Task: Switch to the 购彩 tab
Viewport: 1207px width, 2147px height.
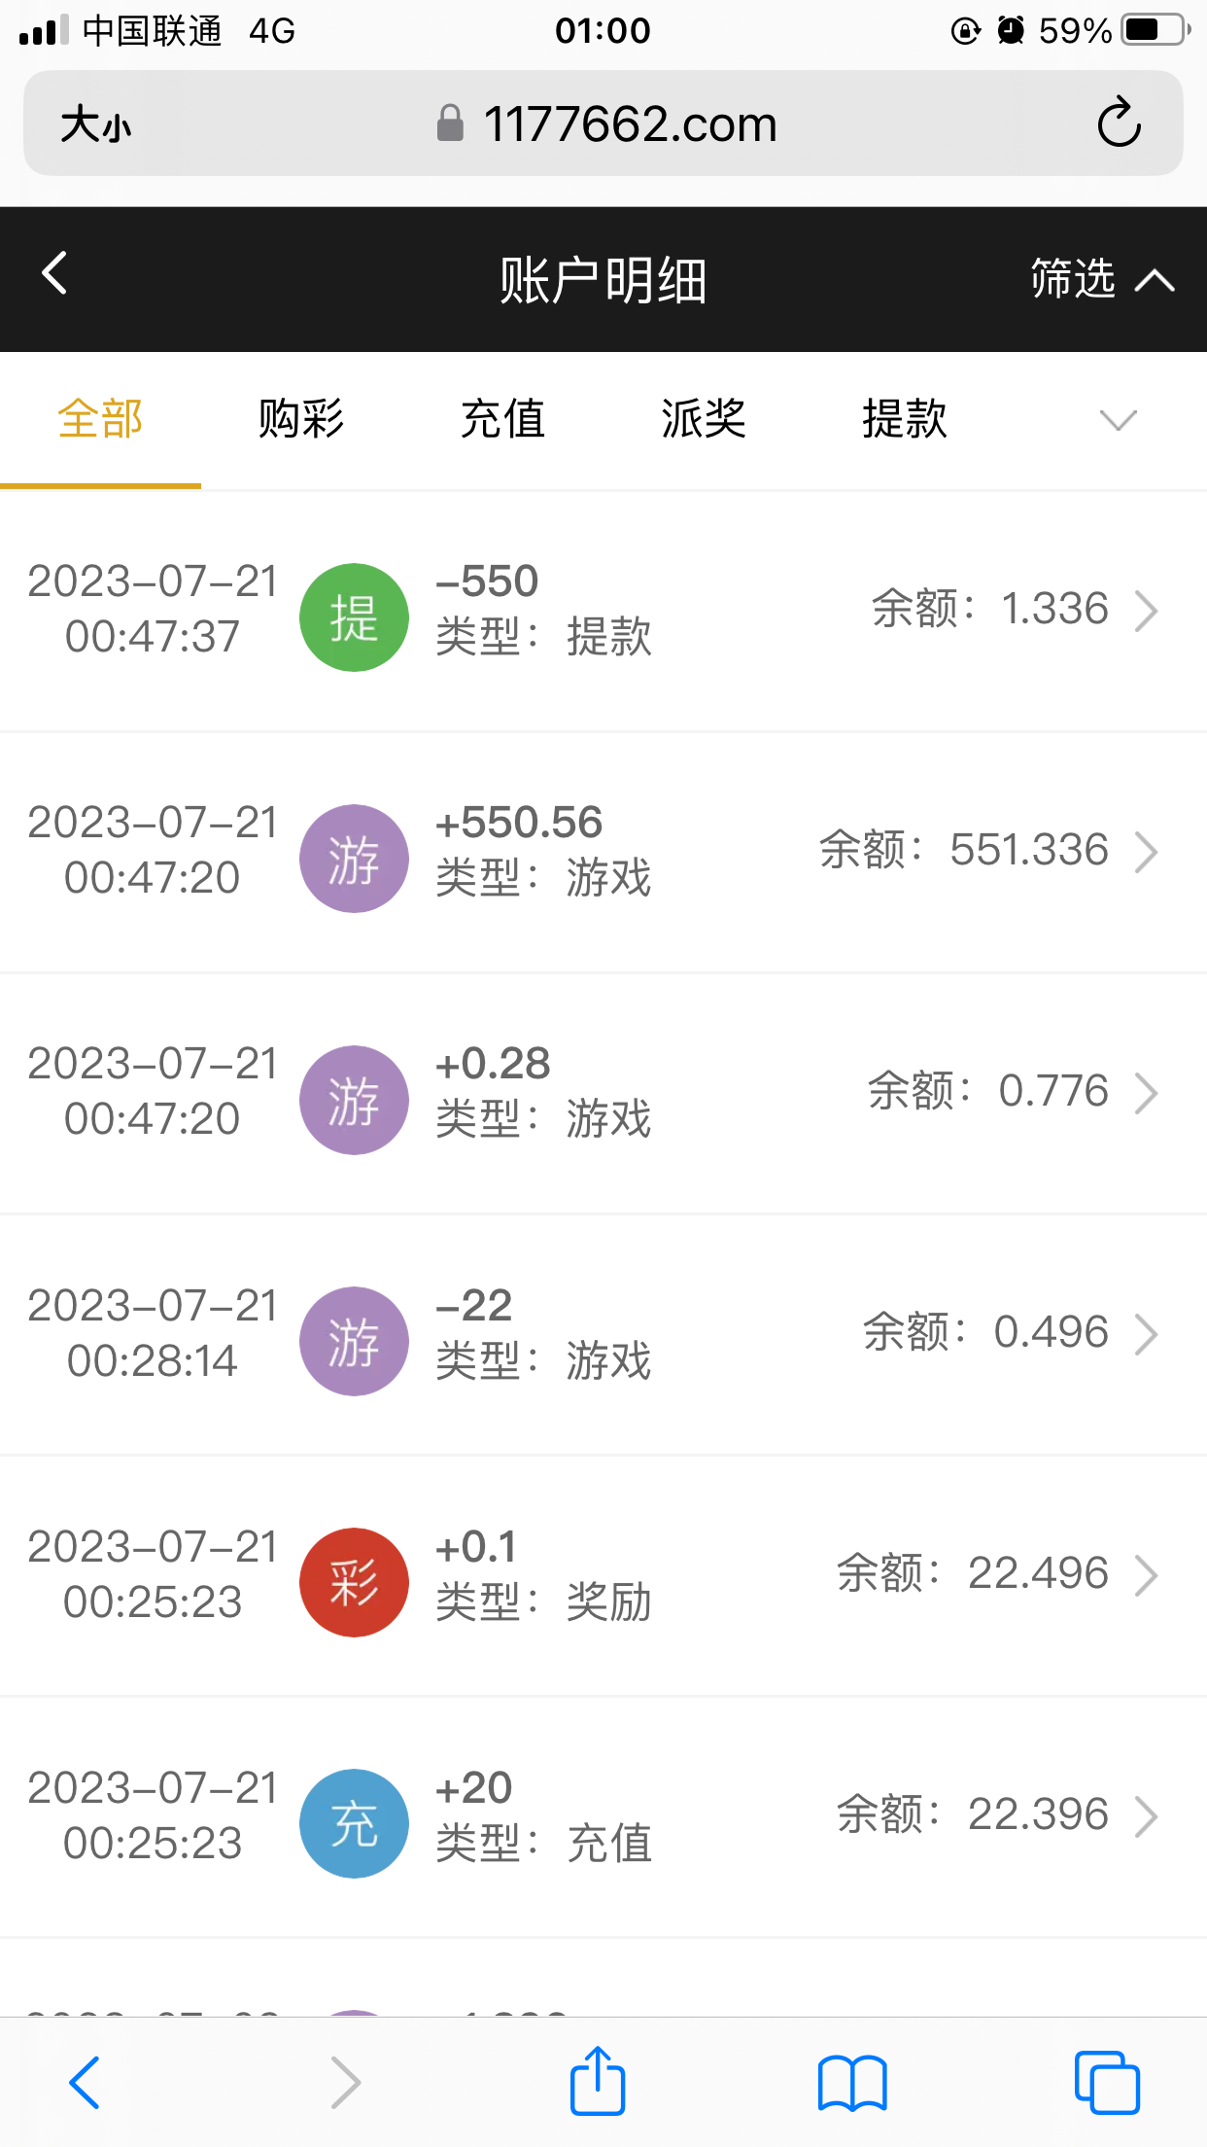Action: [301, 420]
